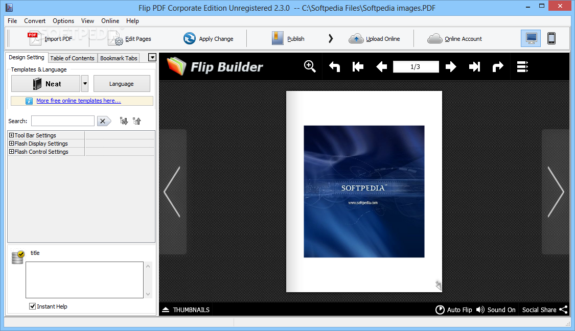Screen dimensions: 575x331
Task: Click the Softpedia book cover page
Action: [364, 192]
